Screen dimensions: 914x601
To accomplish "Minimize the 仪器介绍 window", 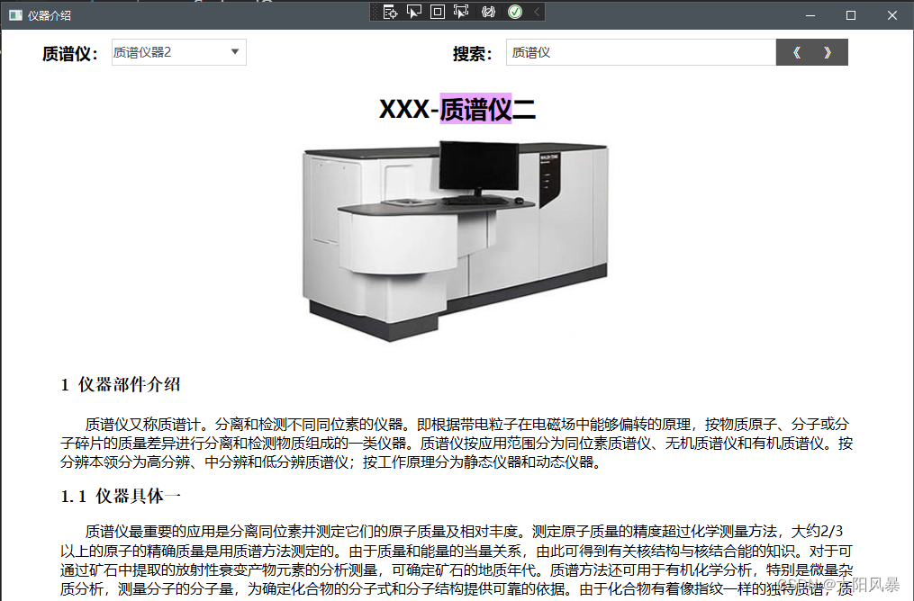I will tap(810, 15).
